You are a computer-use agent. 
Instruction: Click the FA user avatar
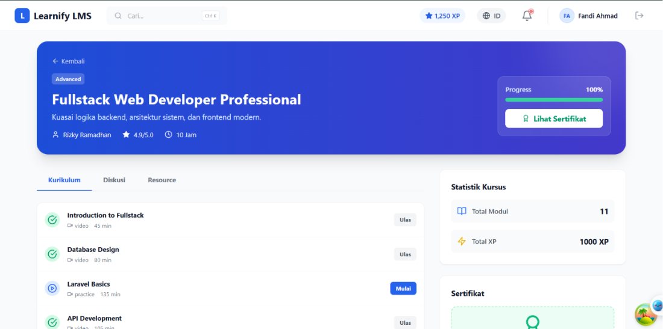tap(567, 16)
